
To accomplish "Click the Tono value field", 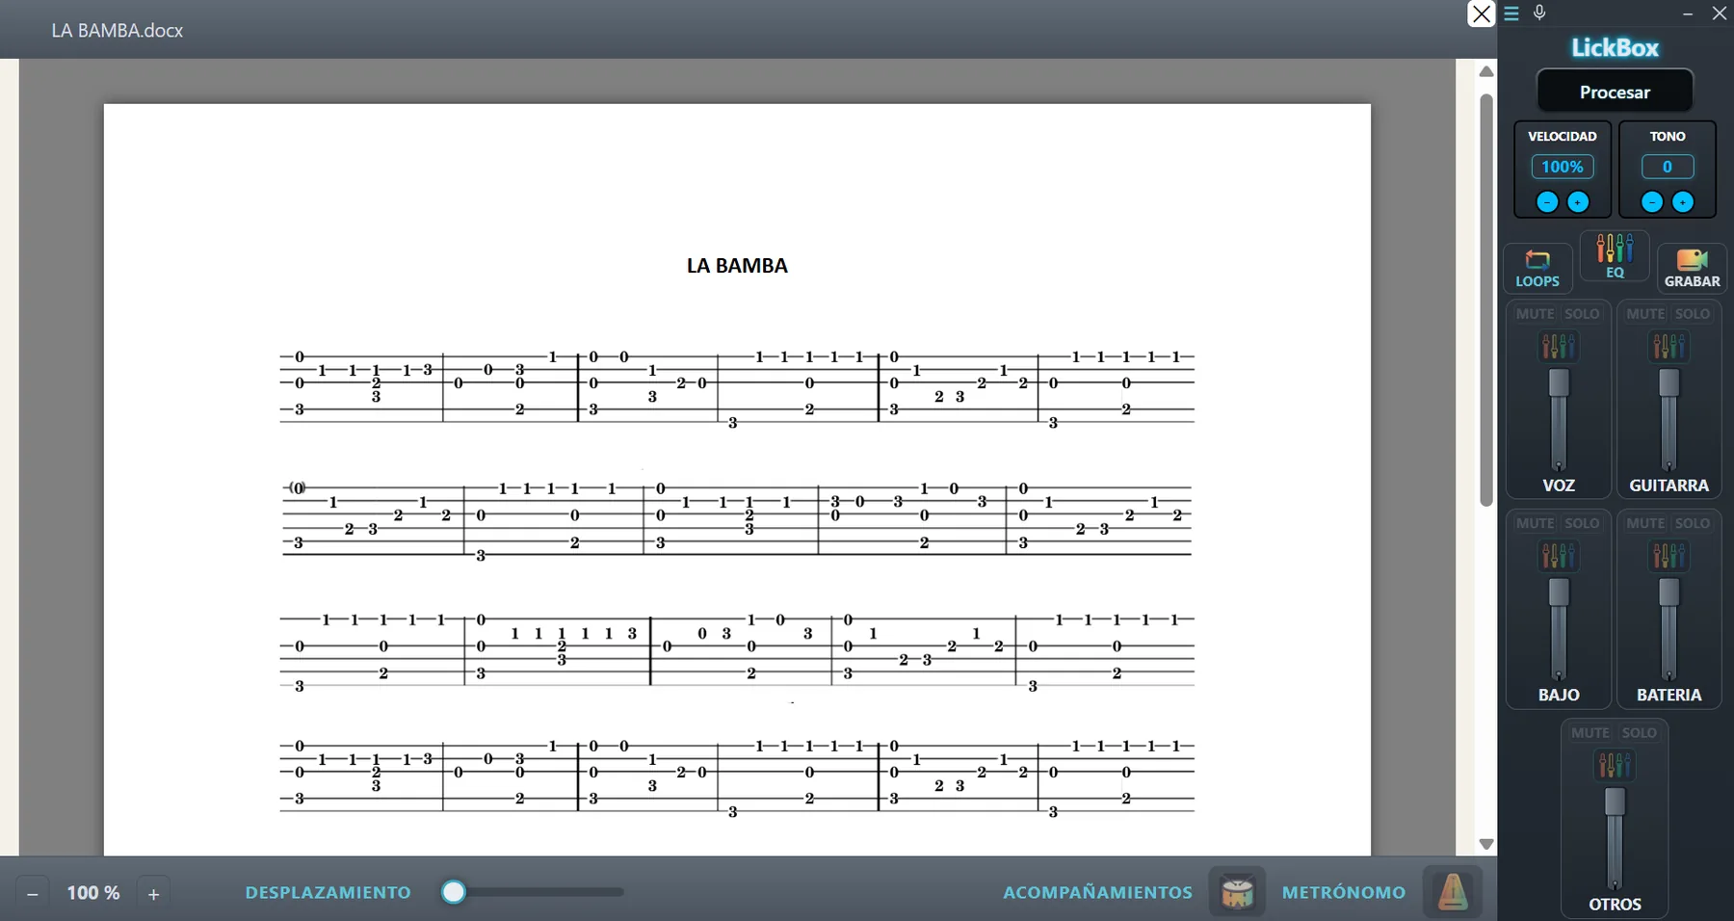I will coord(1668,167).
